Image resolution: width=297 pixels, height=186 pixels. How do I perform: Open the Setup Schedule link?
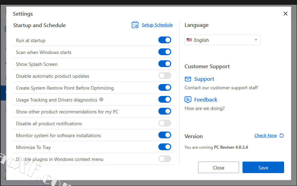click(x=157, y=25)
